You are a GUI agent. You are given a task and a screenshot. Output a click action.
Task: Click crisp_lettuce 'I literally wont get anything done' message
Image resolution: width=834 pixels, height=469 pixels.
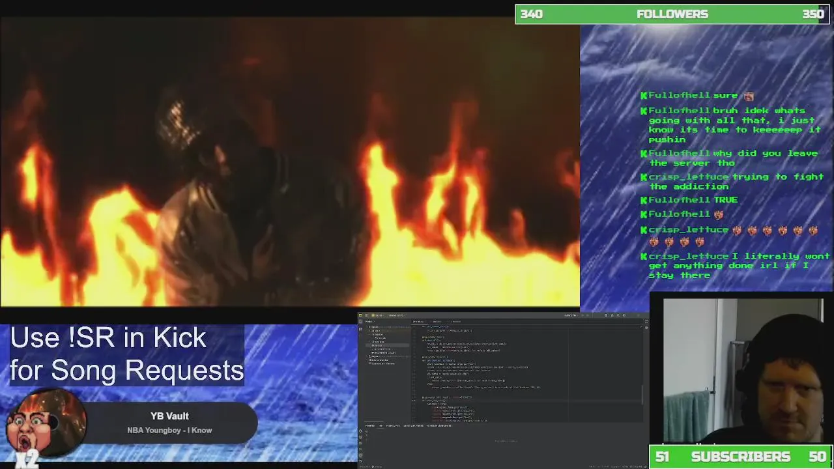point(736,265)
